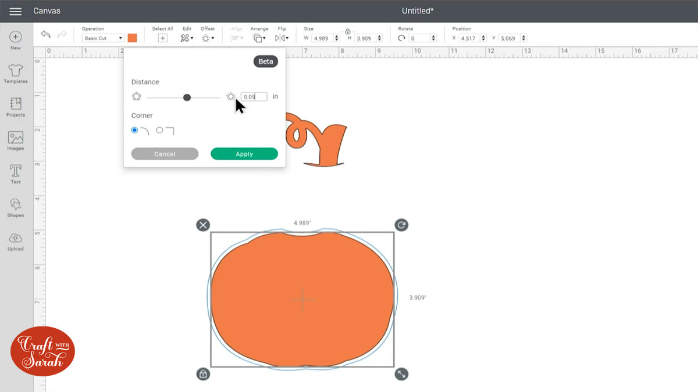698x392 pixels.
Task: Cancel the offset dialog
Action: (x=165, y=154)
